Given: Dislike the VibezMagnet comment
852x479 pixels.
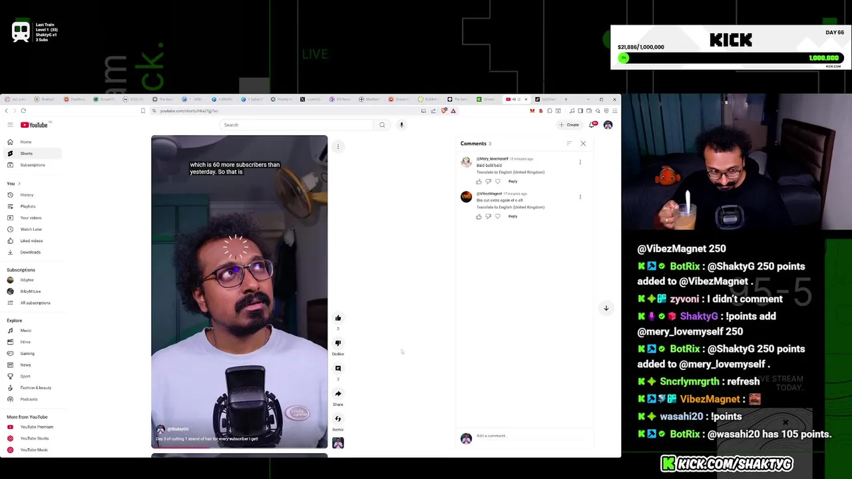Looking at the screenshot, I should pos(488,216).
